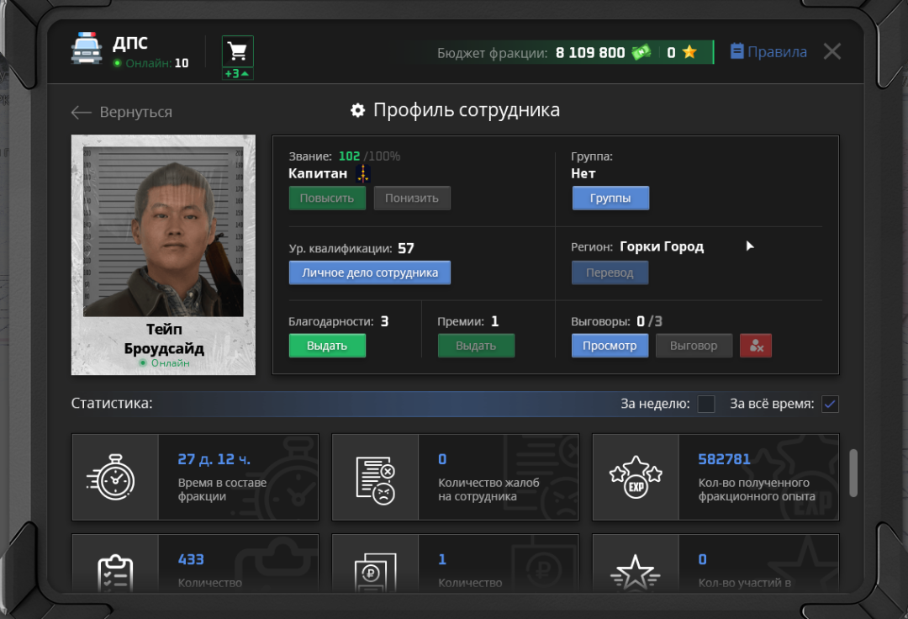Click the green cash budget icon
This screenshot has width=908, height=619.
pyautogui.click(x=642, y=52)
